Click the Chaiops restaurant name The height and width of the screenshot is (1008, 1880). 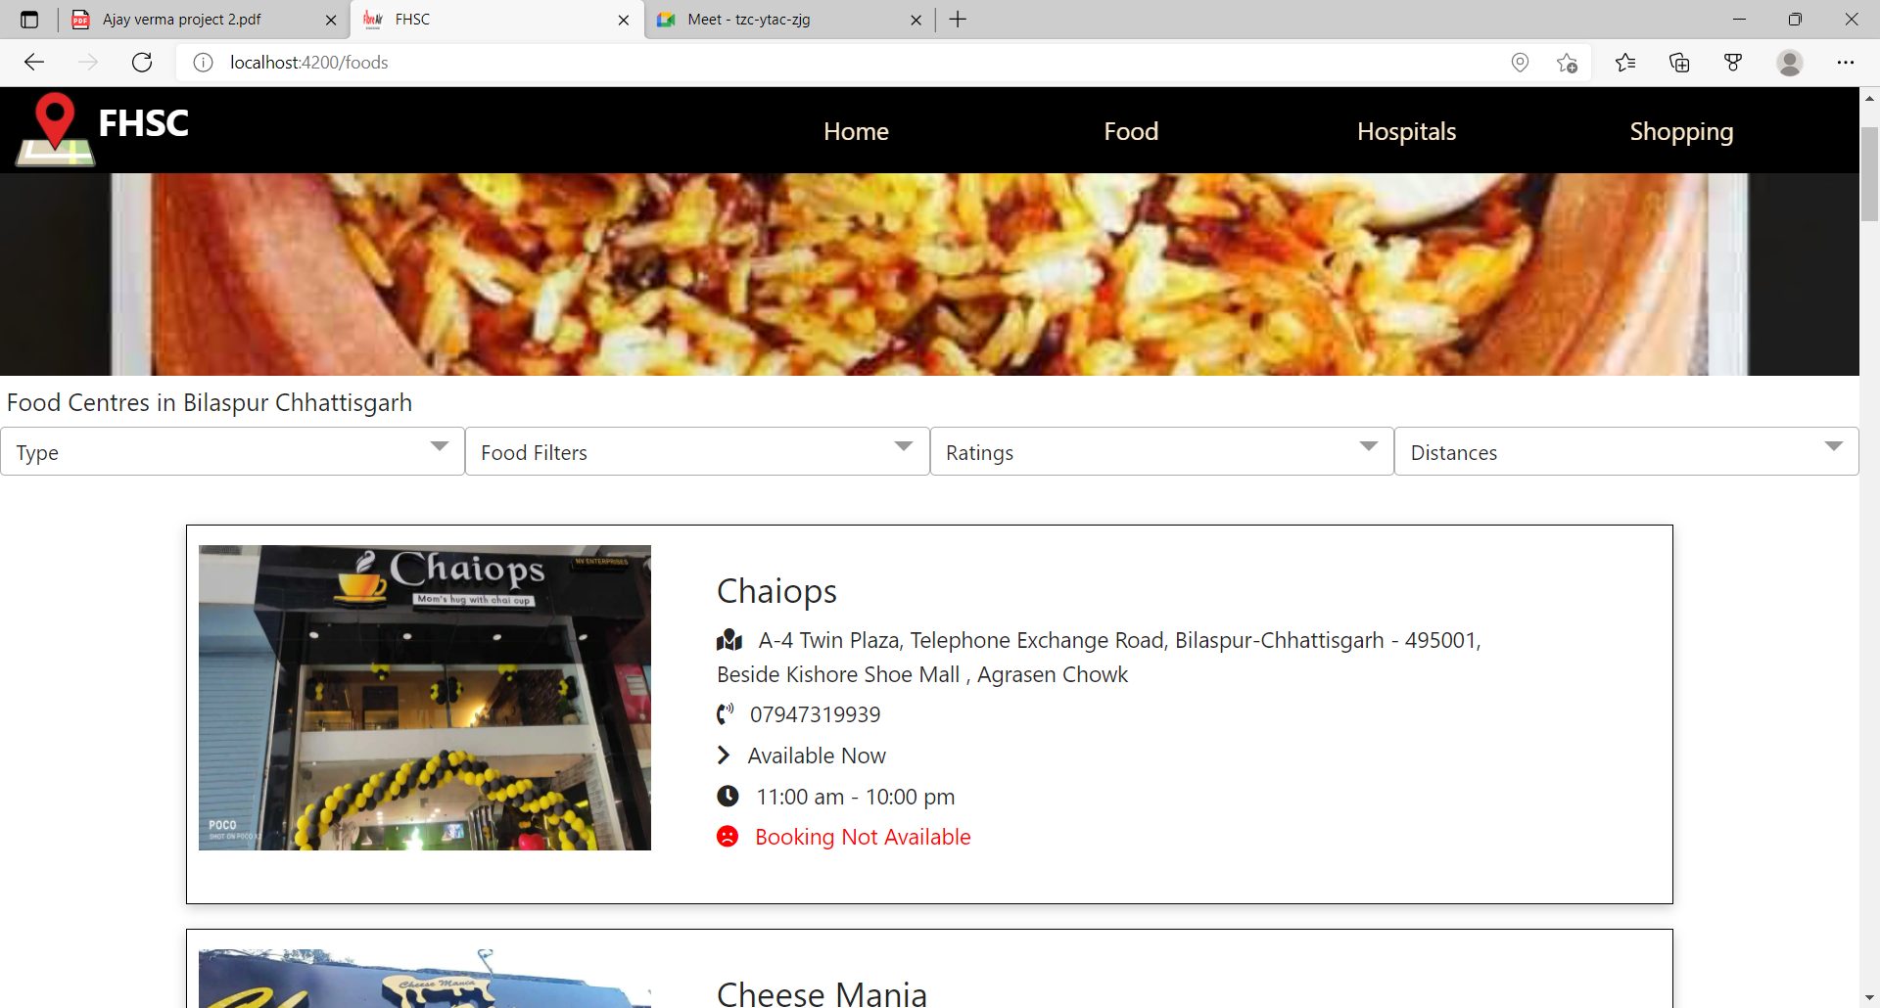tap(775, 590)
